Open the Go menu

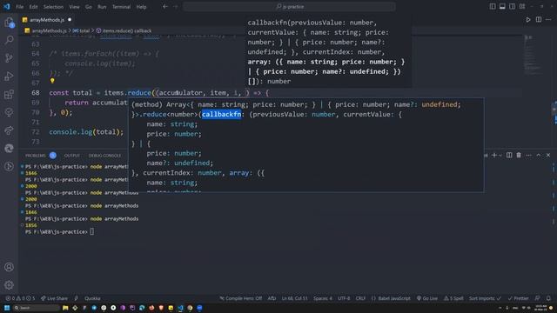[89, 7]
